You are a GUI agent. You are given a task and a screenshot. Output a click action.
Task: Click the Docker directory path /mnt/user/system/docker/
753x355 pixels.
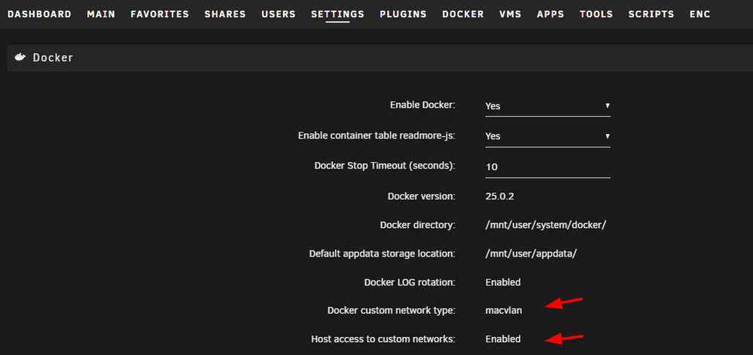pyautogui.click(x=546, y=225)
